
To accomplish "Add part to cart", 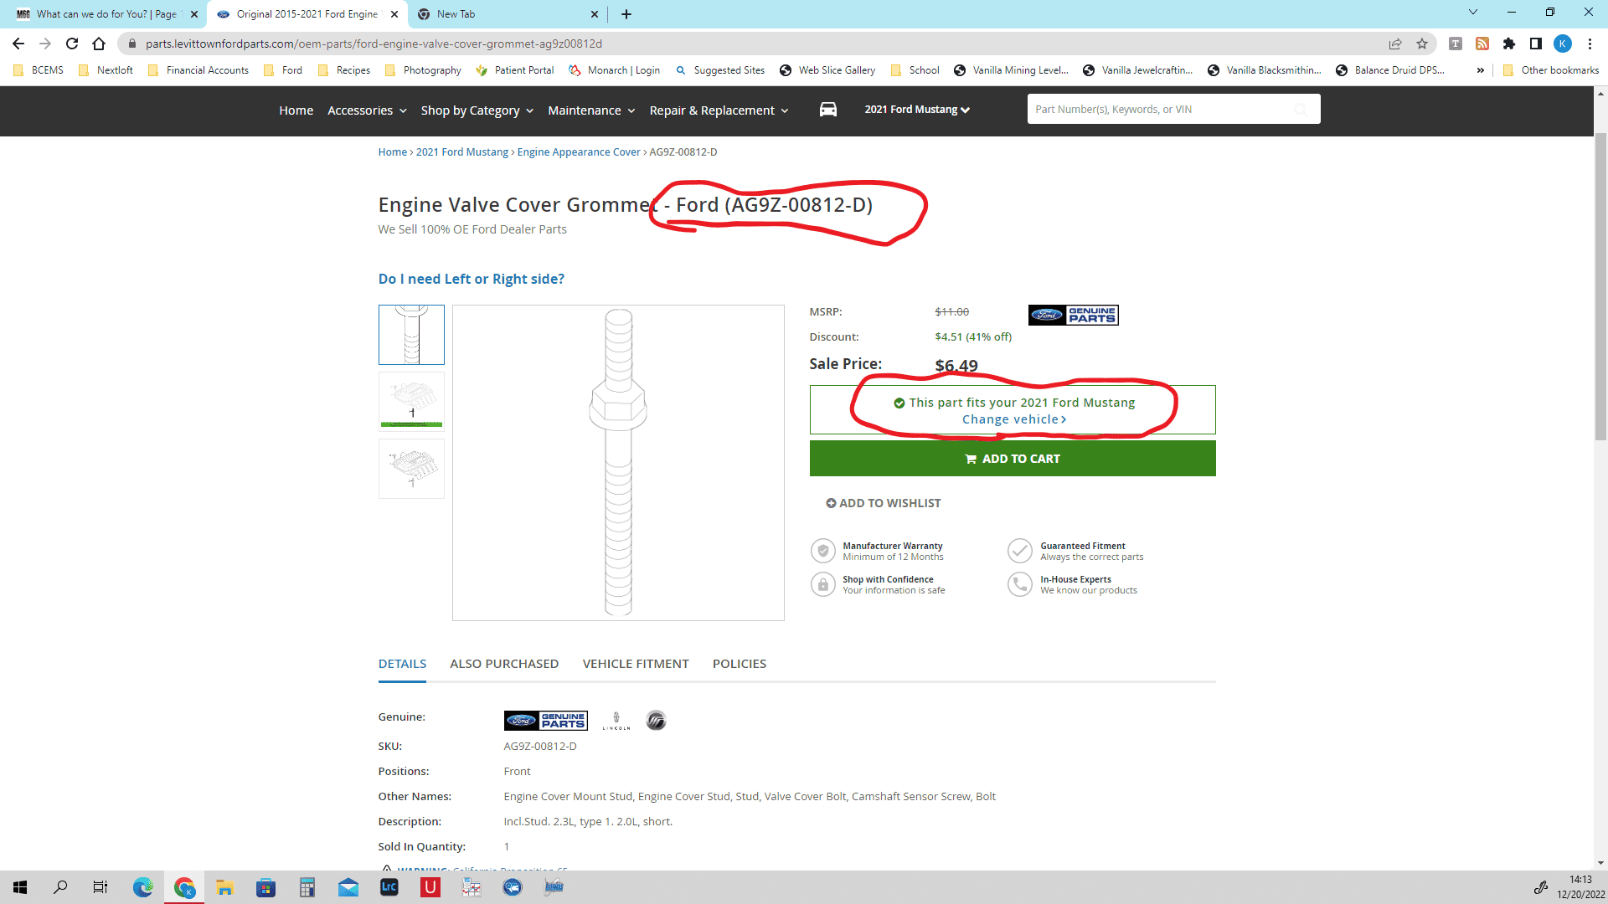I will point(1013,459).
